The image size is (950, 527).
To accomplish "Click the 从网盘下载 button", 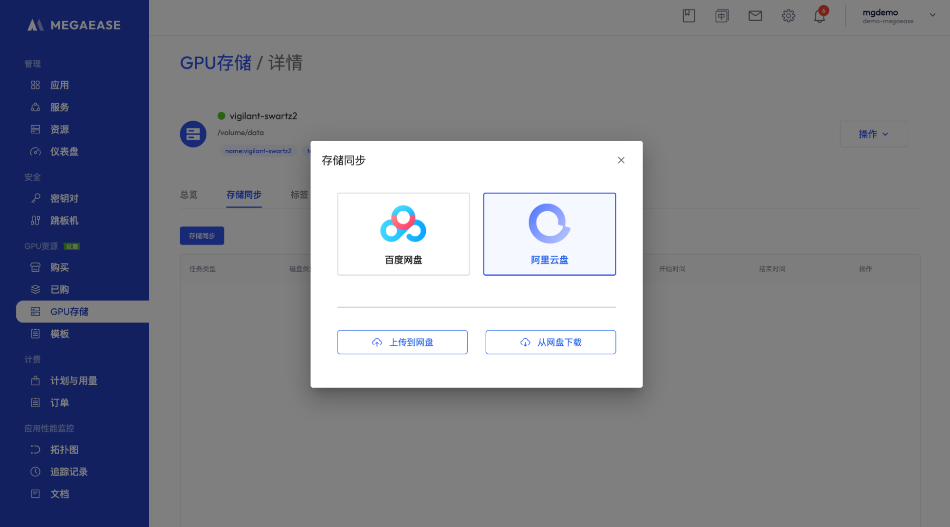I will point(551,342).
